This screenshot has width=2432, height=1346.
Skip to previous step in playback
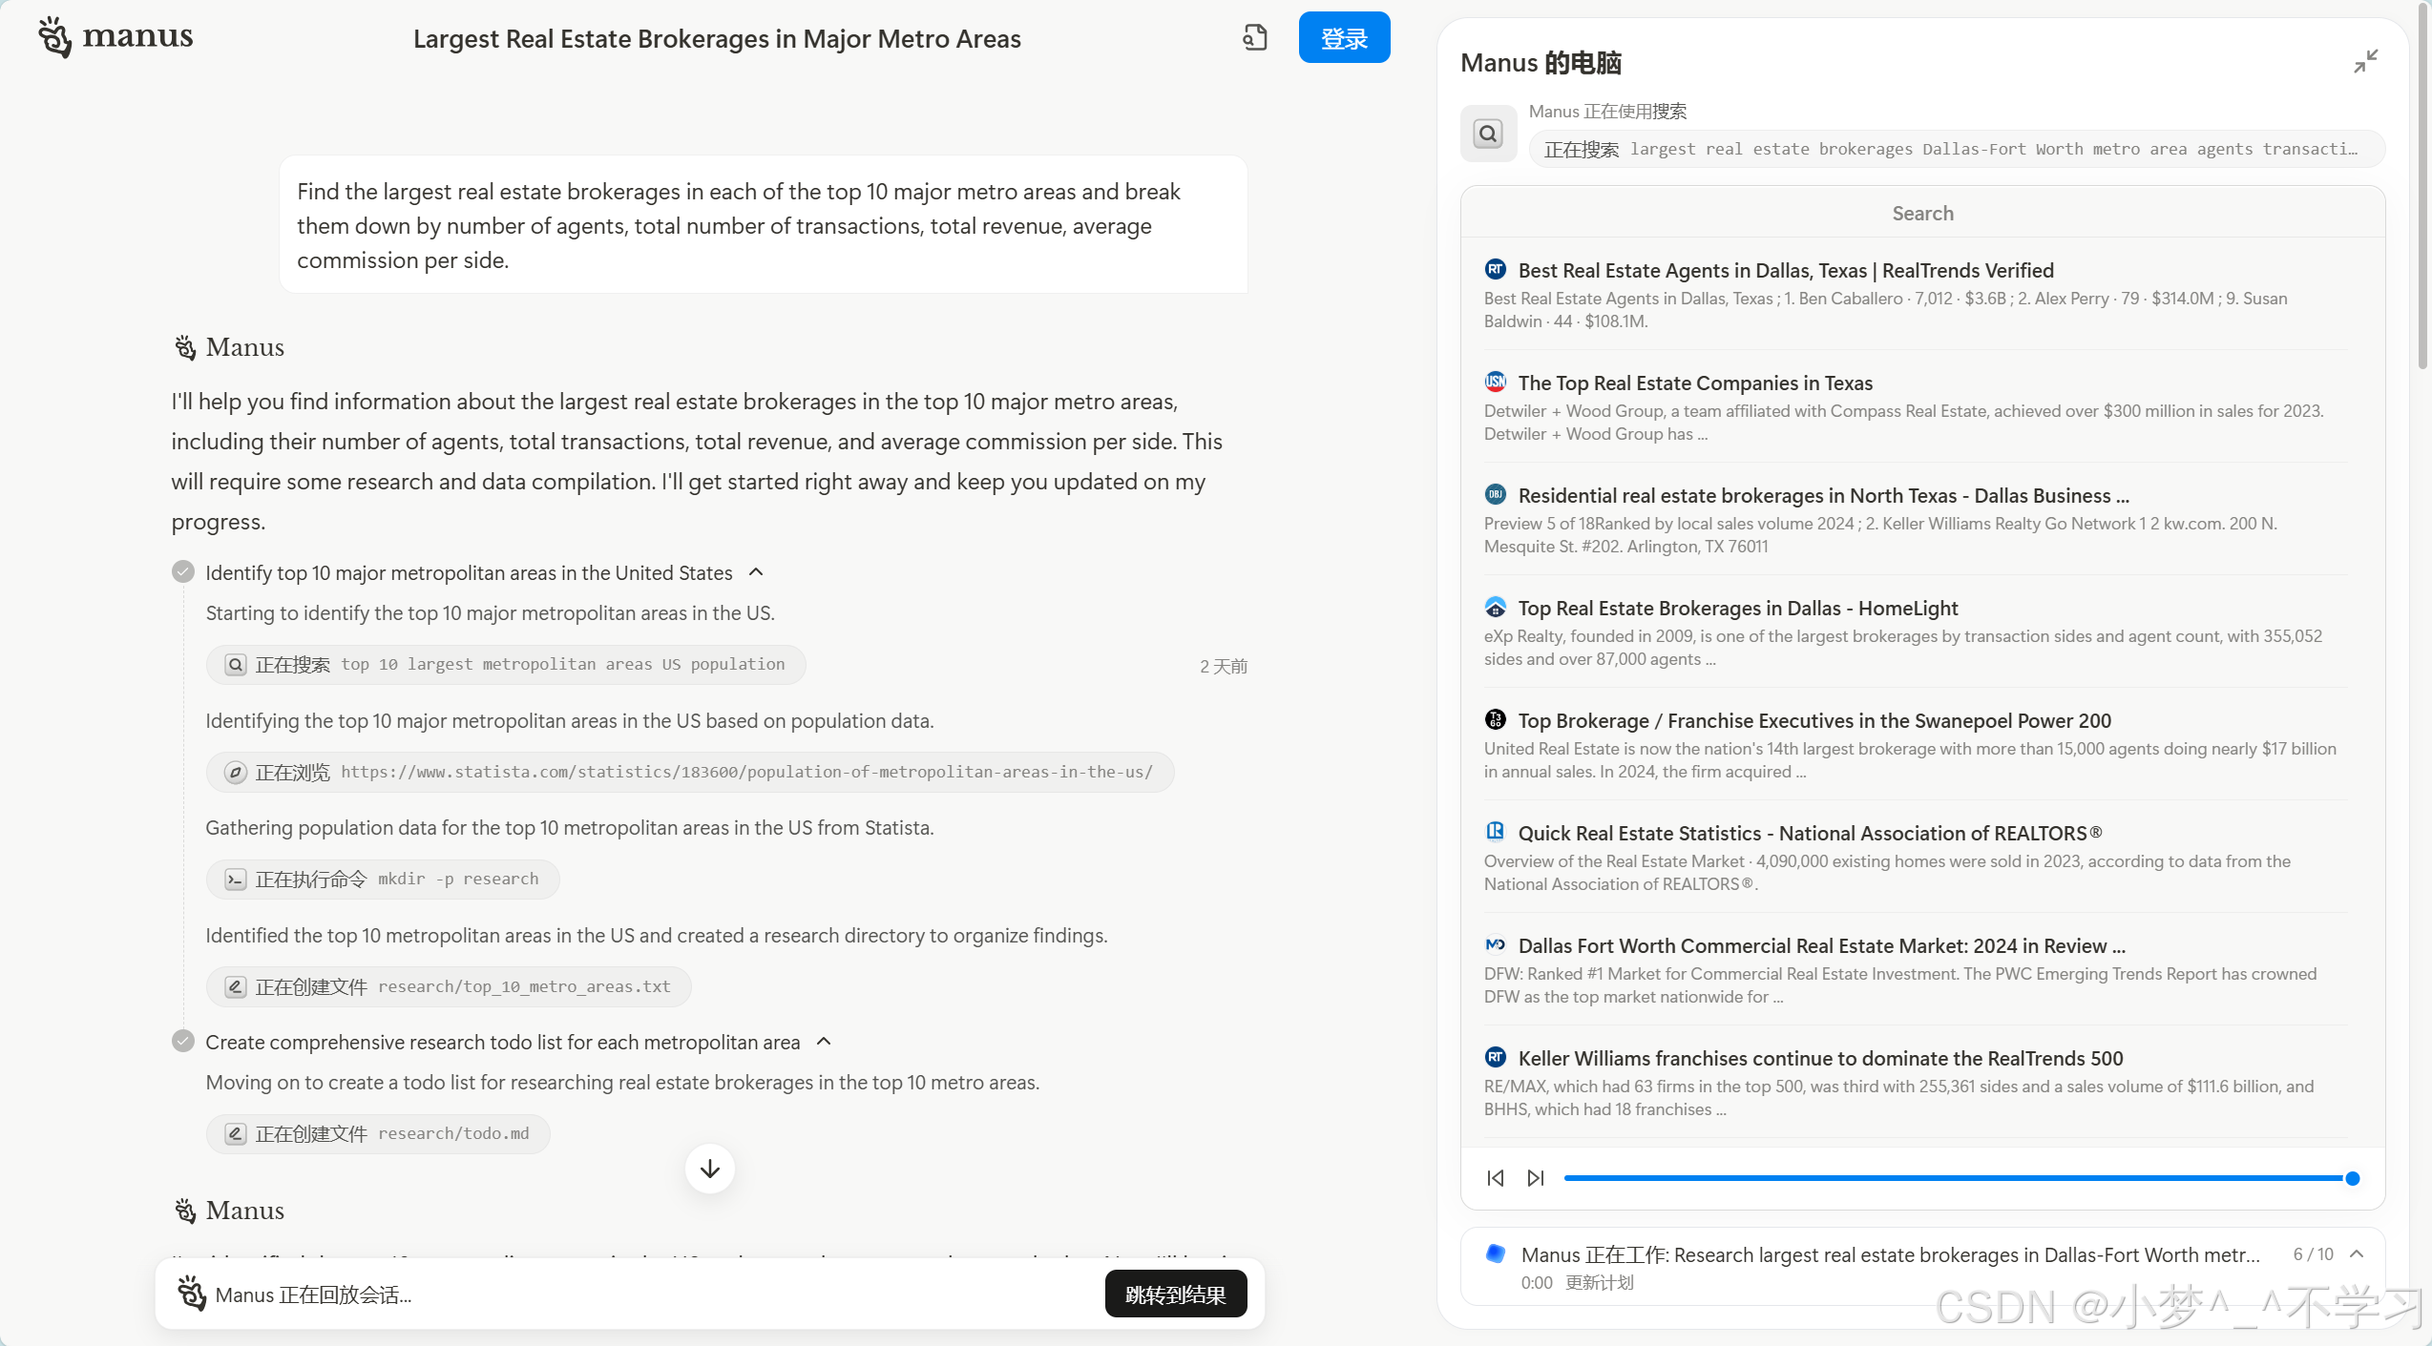1496,1178
